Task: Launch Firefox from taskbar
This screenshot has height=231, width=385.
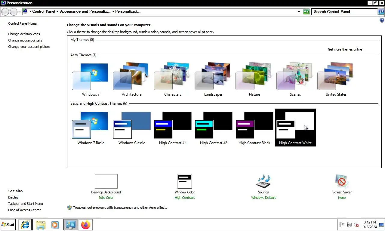Action: click(86, 225)
